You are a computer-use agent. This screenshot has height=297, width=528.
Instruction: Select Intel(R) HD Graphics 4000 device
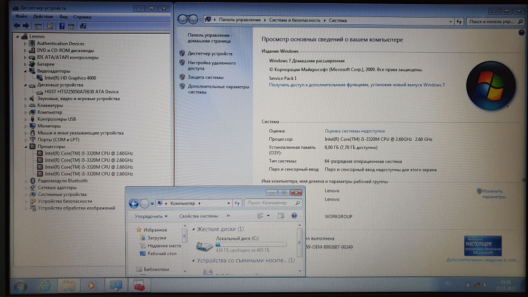(70, 78)
